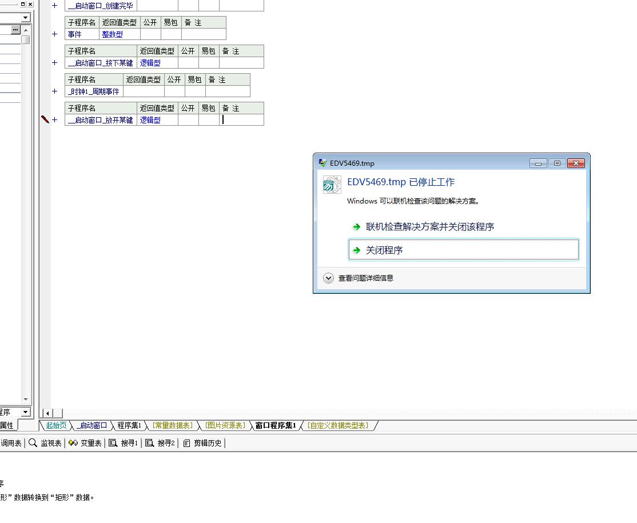Close the EDV5469.tmp dialog window
Image resolution: width=637 pixels, height=523 pixels.
tap(576, 163)
